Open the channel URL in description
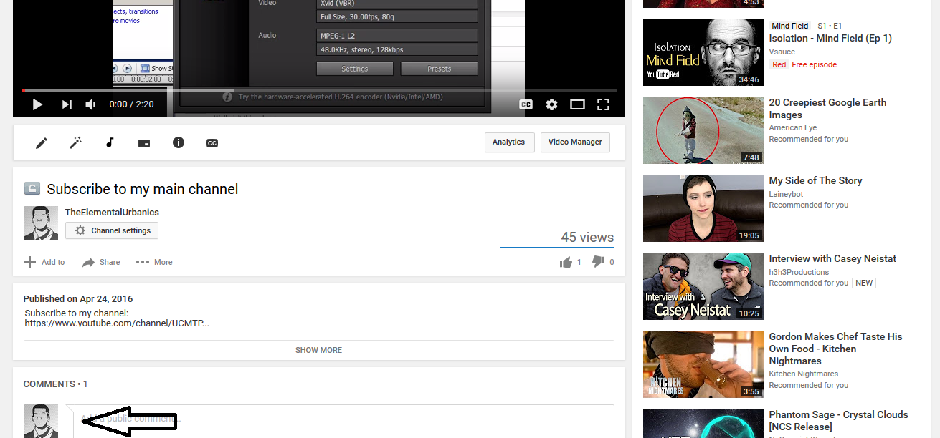Image resolution: width=940 pixels, height=438 pixels. click(x=117, y=323)
